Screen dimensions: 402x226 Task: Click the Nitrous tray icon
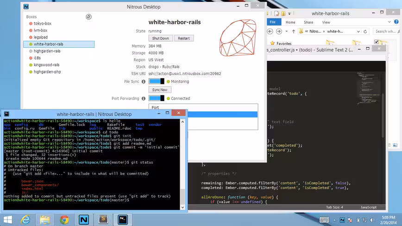[x=342, y=220]
